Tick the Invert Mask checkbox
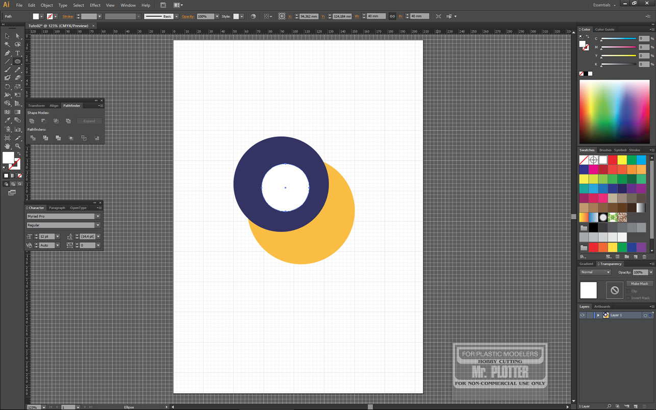Screen dimensions: 656x410 pos(628,298)
